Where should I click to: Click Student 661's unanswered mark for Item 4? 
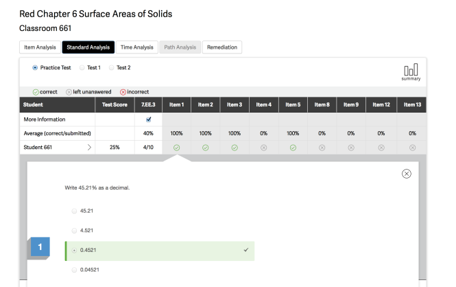(264, 148)
